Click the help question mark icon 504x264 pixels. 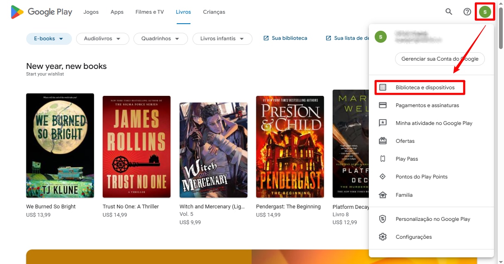(x=467, y=12)
